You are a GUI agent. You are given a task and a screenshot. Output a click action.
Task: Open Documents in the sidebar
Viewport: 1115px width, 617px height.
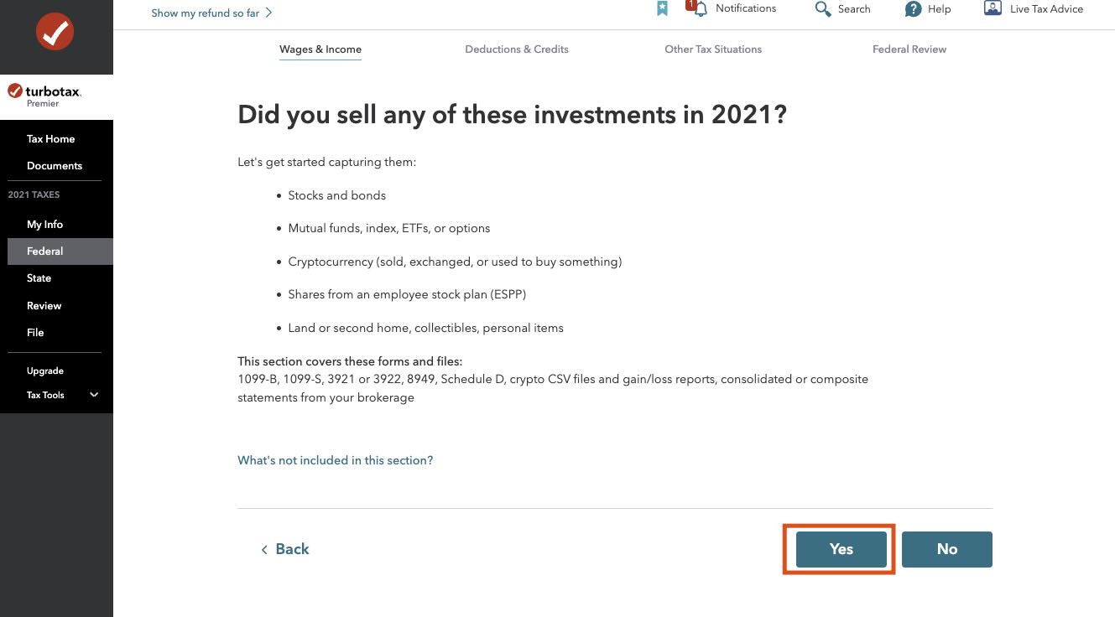coord(56,166)
